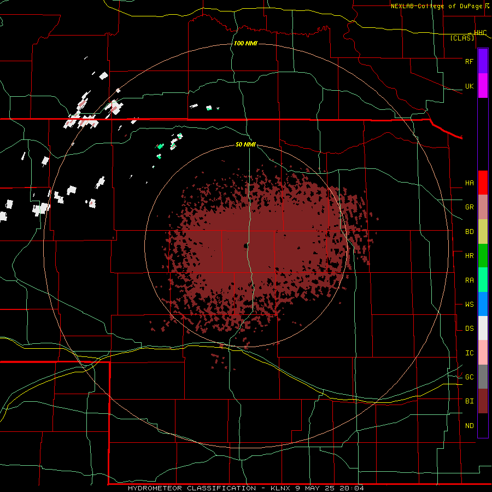The height and width of the screenshot is (492, 492).
Task: Click the 'HYDROMETEOR CLASSIFICATION' title text
Action: pyautogui.click(x=192, y=488)
